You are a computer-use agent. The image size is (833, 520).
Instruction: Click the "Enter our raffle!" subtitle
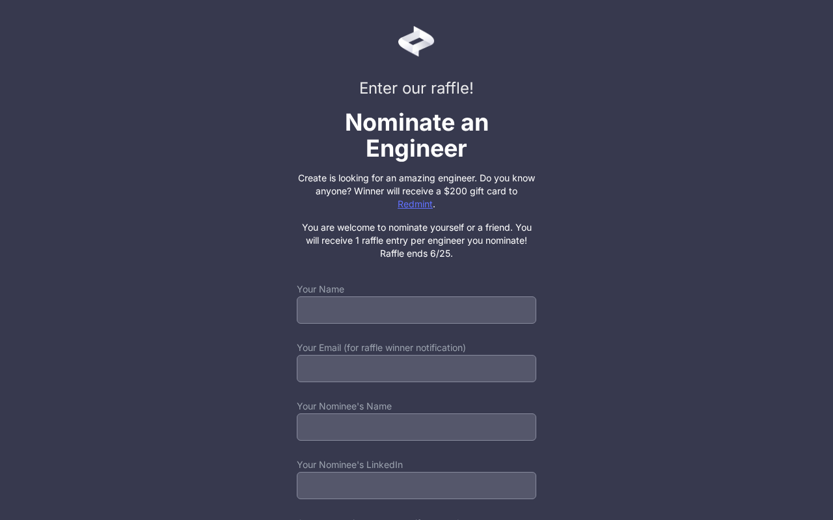pyautogui.click(x=416, y=88)
